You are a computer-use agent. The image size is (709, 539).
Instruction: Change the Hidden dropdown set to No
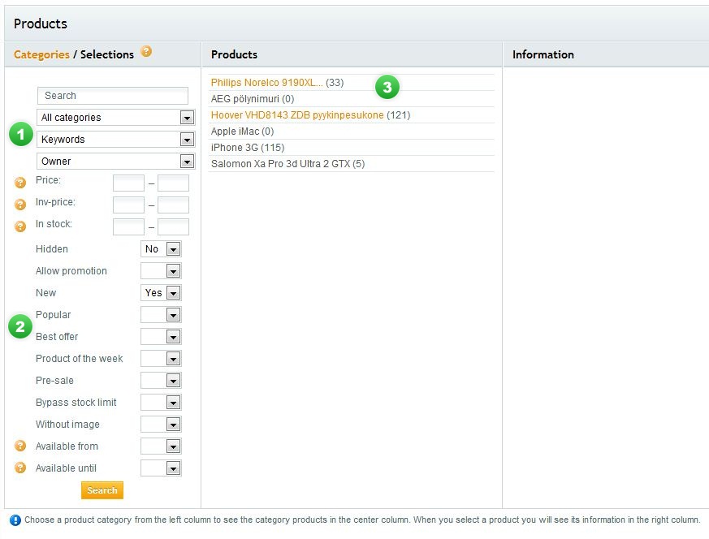point(161,249)
